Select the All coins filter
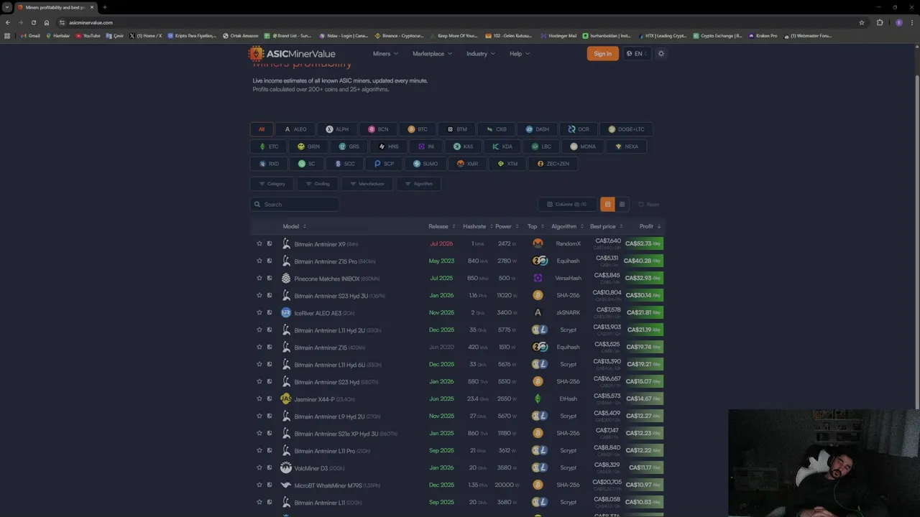Screen dimensions: 920x517 click(x=262, y=129)
